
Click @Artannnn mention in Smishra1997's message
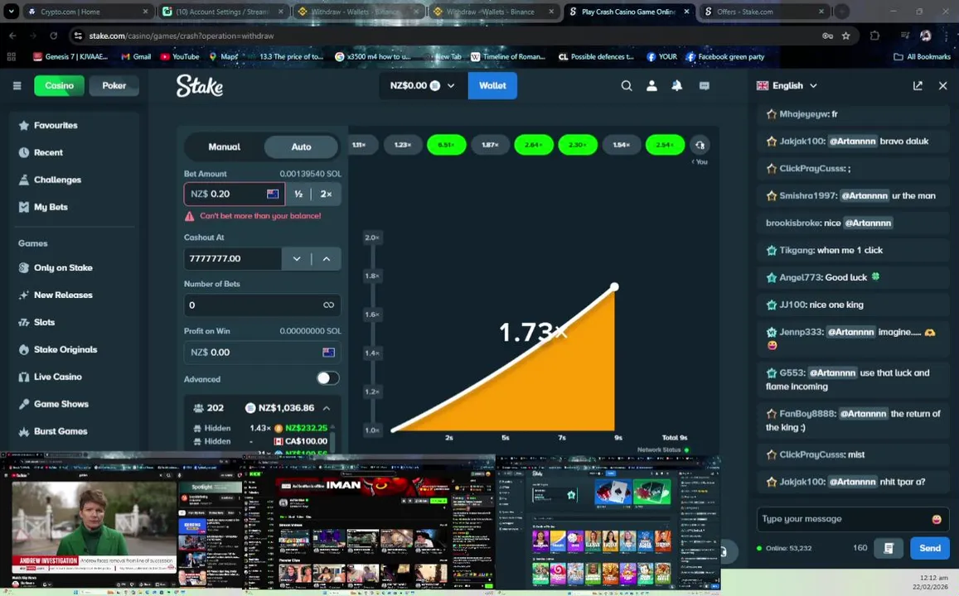click(865, 196)
